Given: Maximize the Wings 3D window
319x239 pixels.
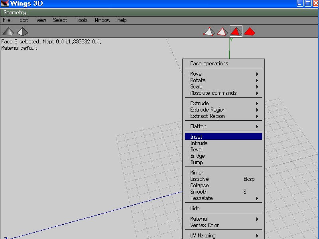Looking at the screenshot, I should click(x=308, y=4).
